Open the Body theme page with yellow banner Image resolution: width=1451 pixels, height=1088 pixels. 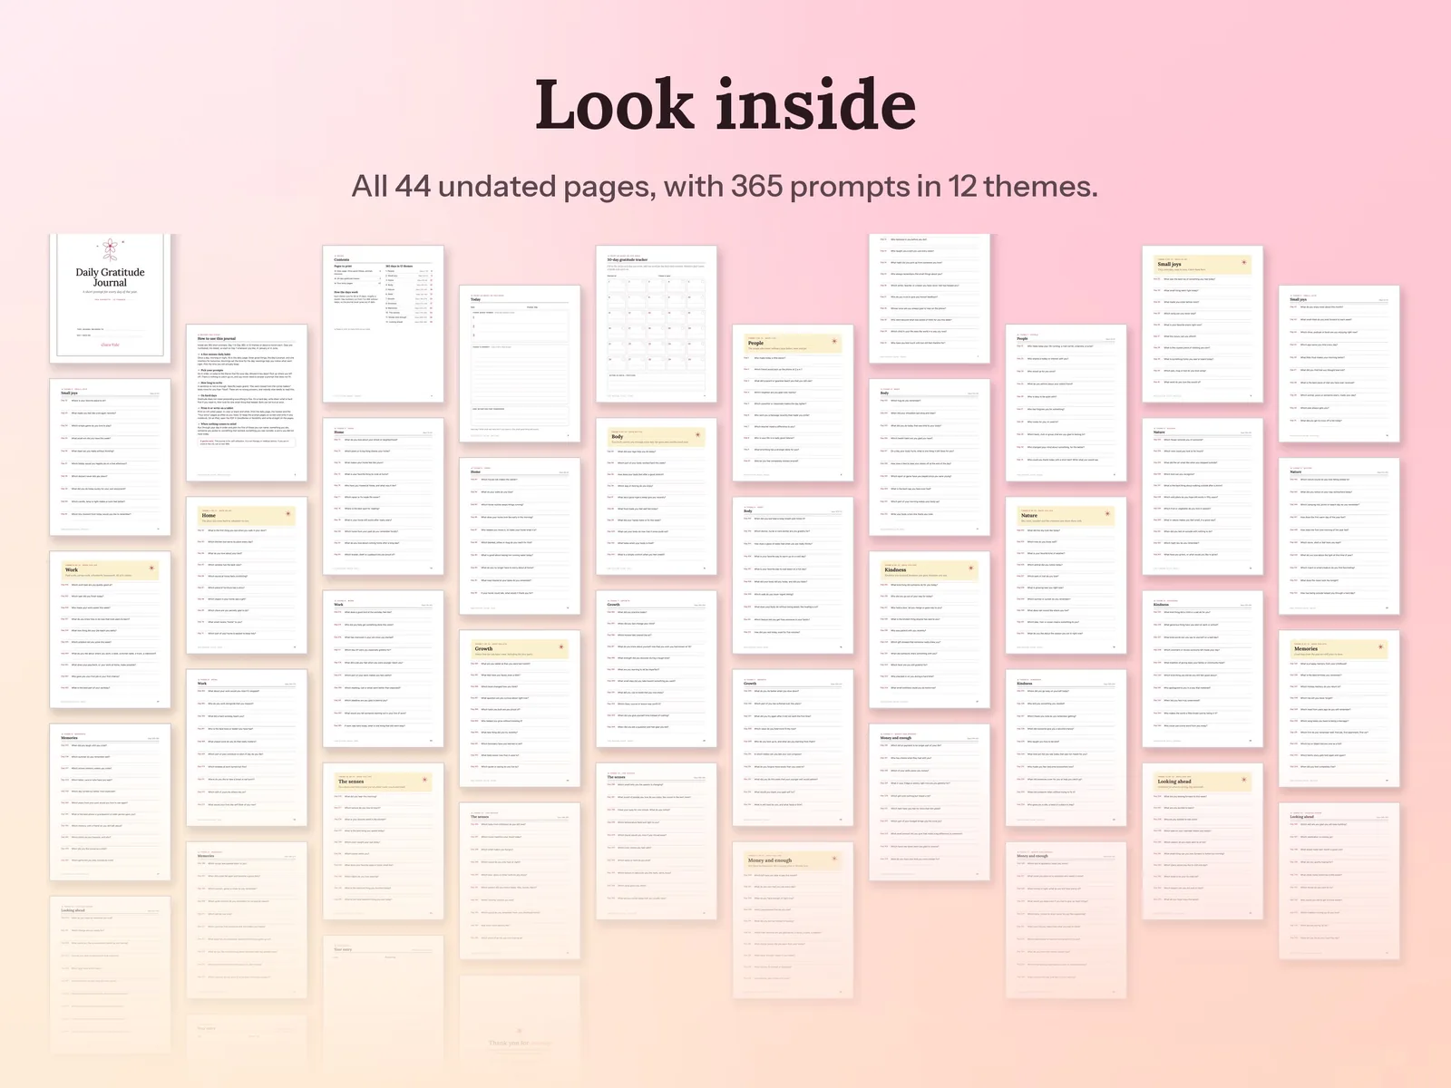coord(657,496)
